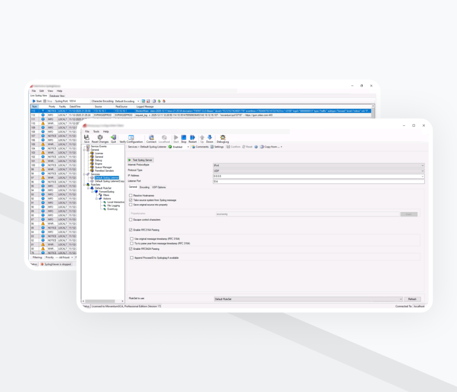
Task: Click the Reset Changes gear icon
Action: point(100,138)
